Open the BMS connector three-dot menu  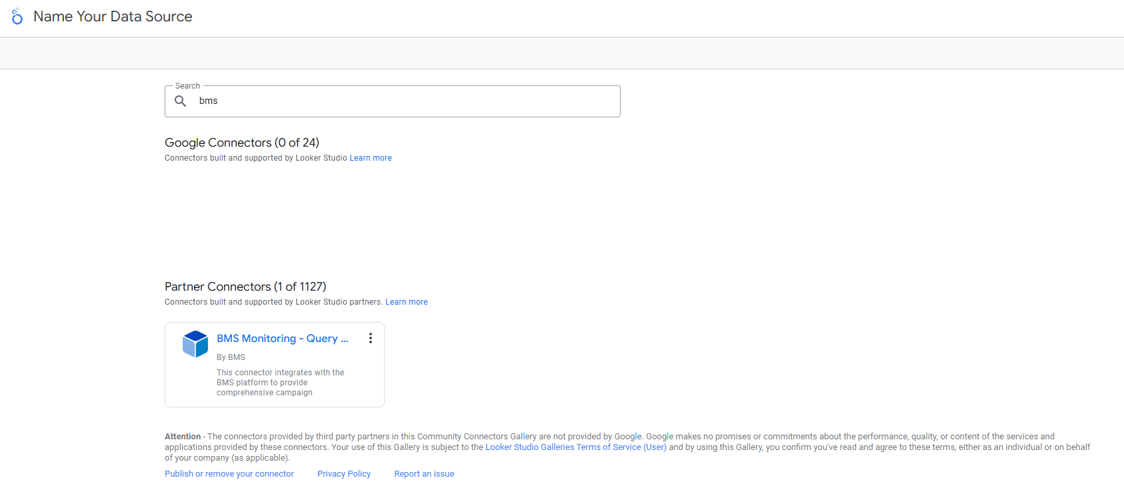point(371,338)
